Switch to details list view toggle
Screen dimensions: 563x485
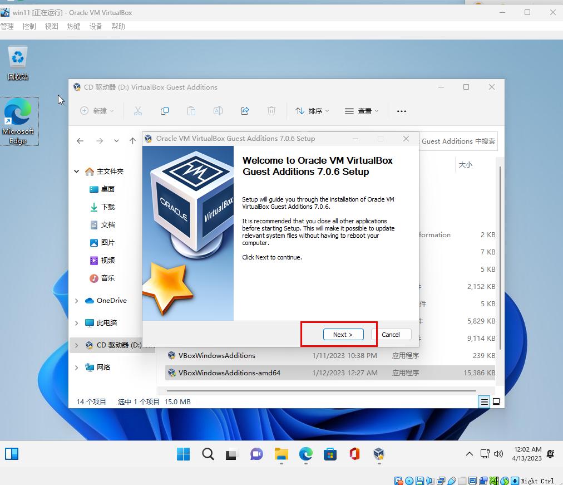tap(485, 401)
